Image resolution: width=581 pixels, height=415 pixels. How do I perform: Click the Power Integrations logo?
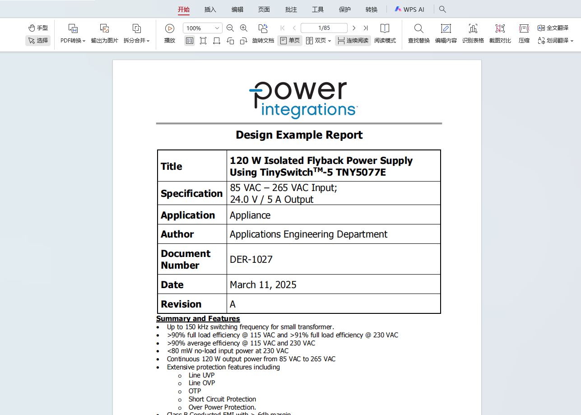click(303, 100)
